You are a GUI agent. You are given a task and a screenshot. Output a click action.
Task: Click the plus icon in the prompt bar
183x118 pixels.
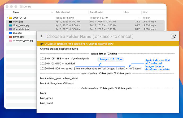point(41,36)
